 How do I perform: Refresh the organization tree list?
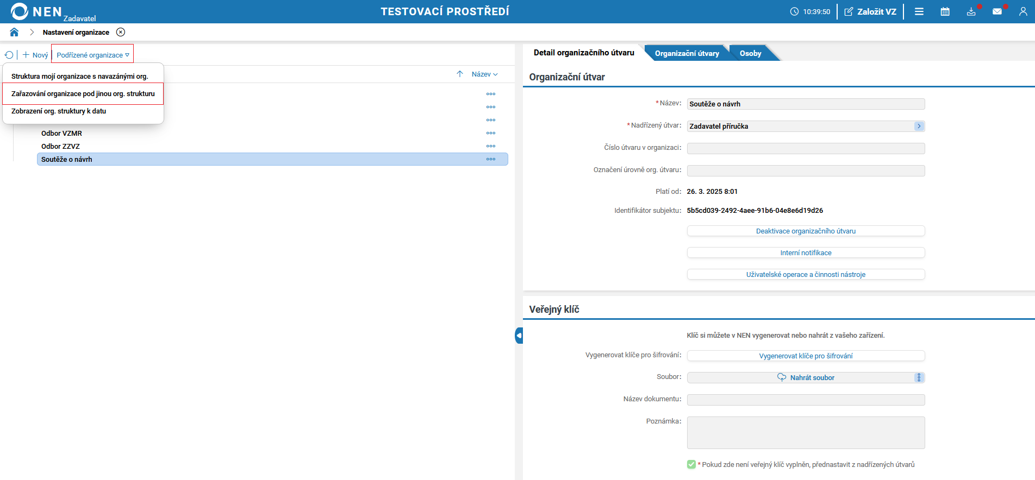(x=9, y=55)
